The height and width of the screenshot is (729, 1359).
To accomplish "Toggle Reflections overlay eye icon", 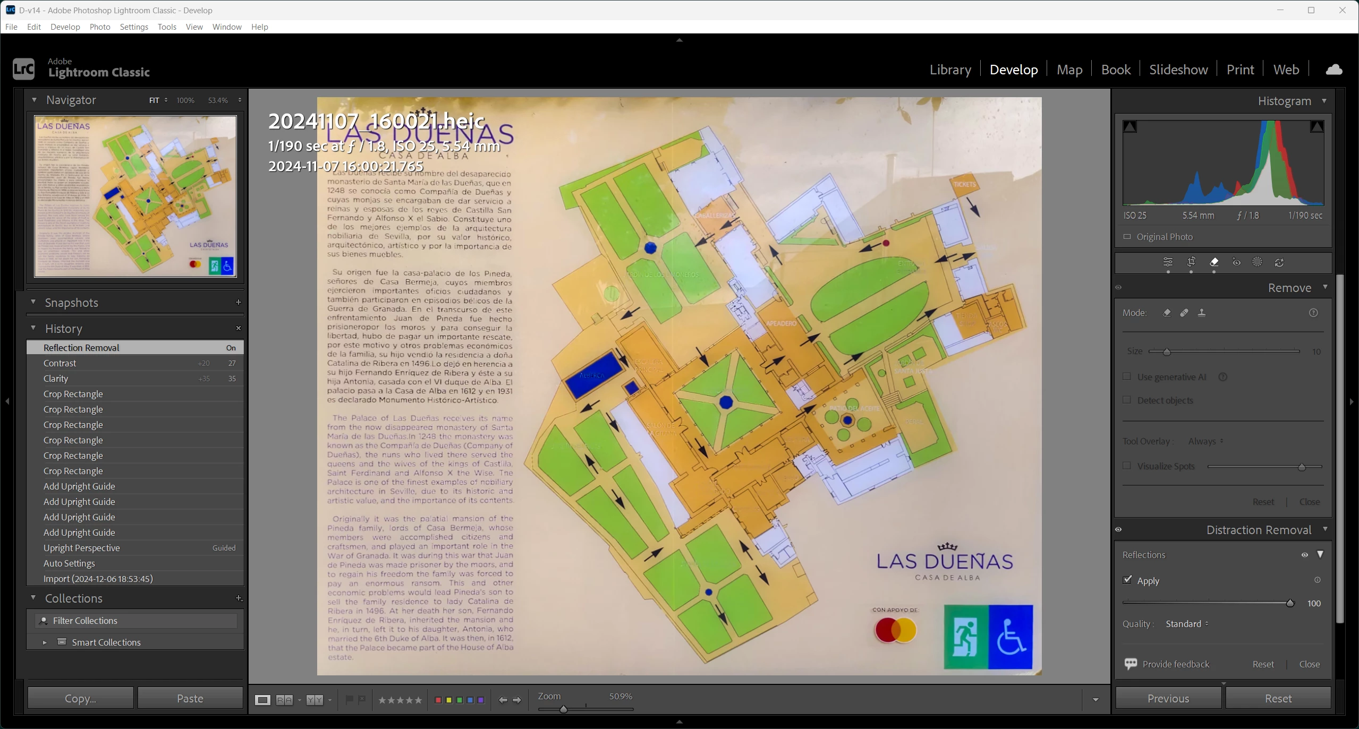I will (1304, 555).
